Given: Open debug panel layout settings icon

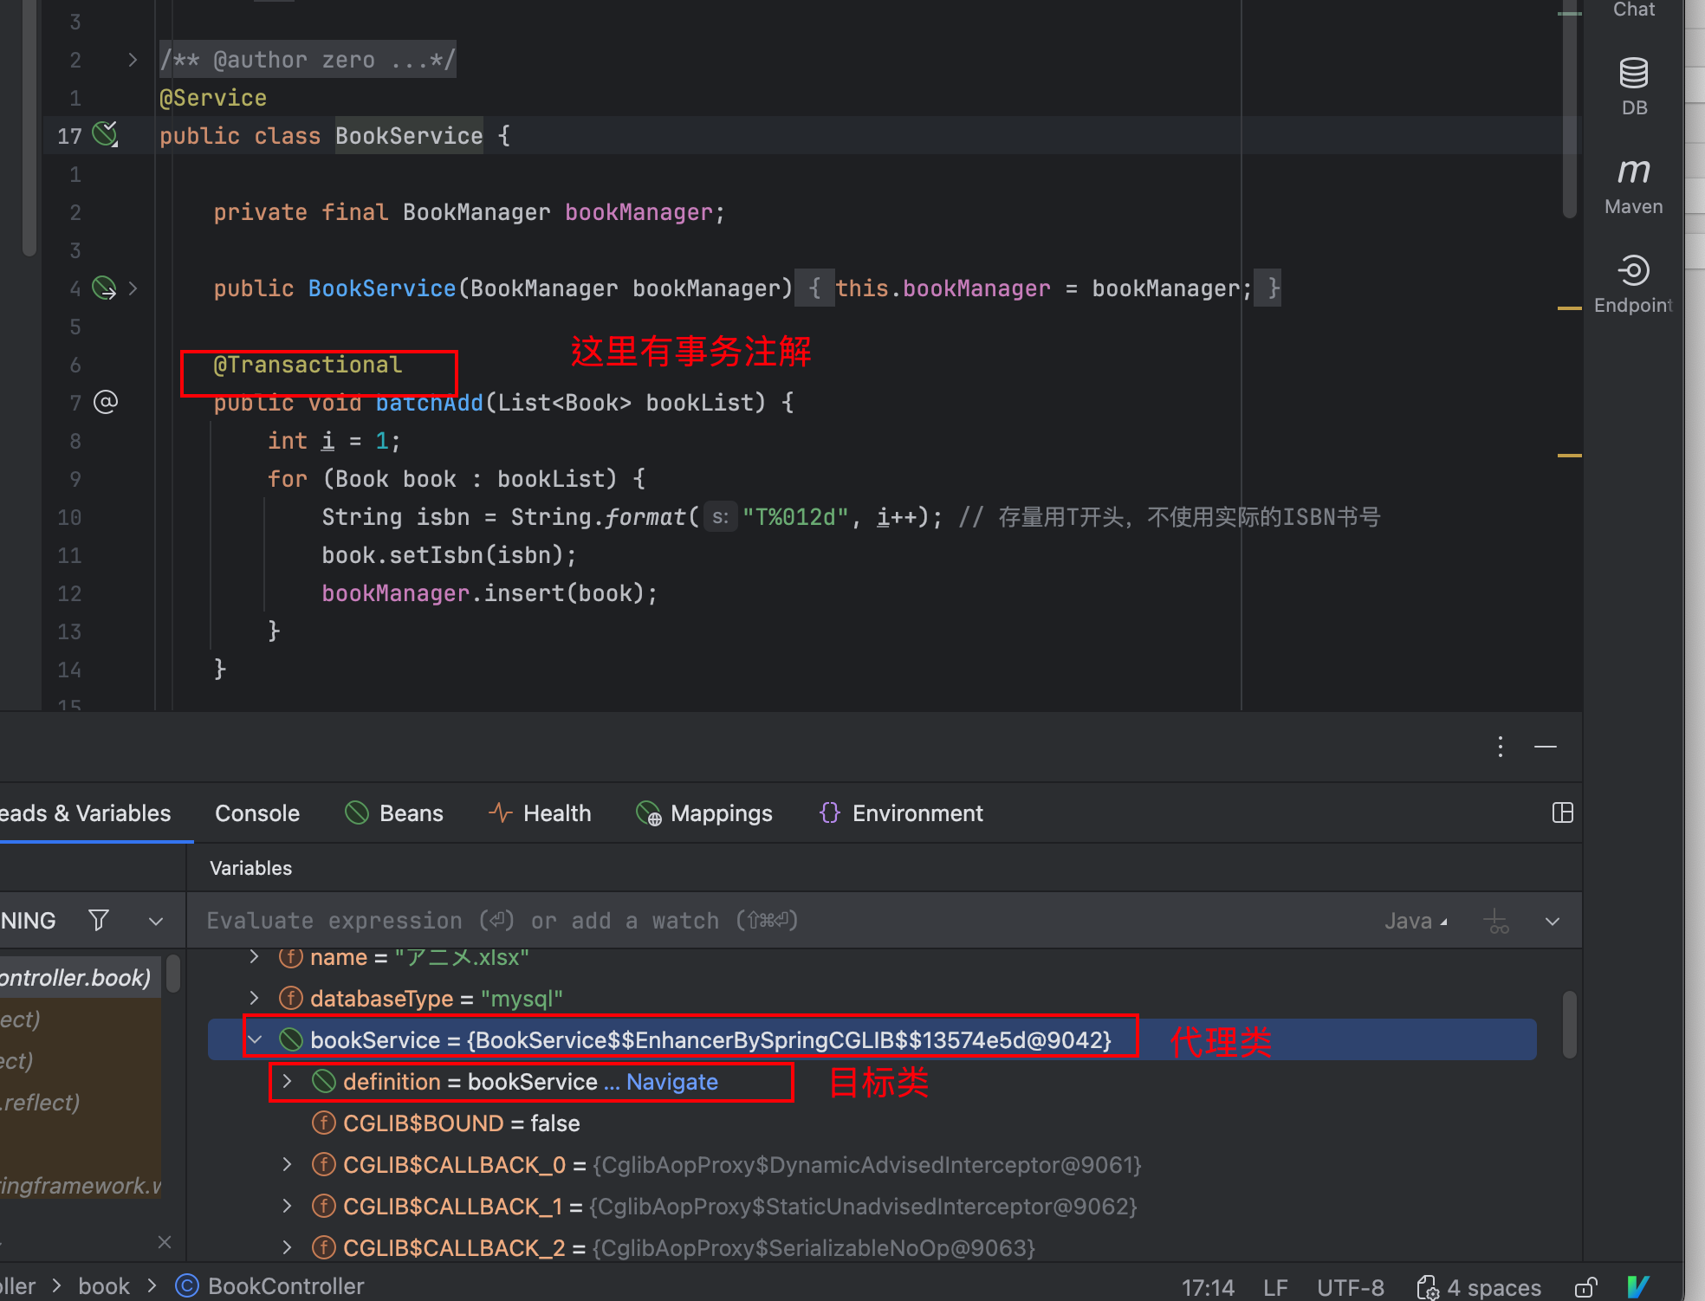Looking at the screenshot, I should coord(1562,812).
